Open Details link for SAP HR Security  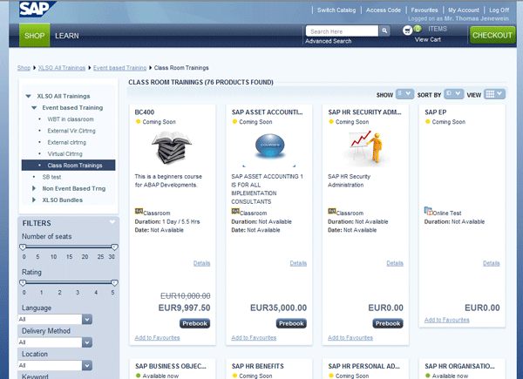click(x=395, y=263)
